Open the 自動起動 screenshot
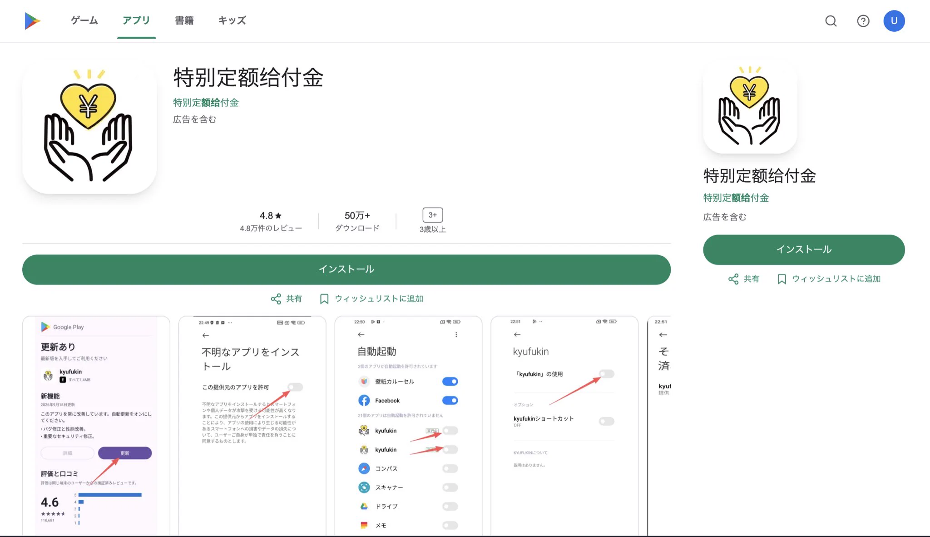 [408, 426]
